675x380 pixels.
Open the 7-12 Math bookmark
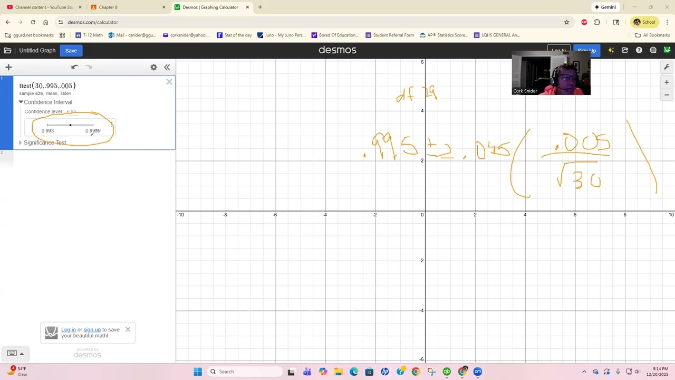[89, 35]
